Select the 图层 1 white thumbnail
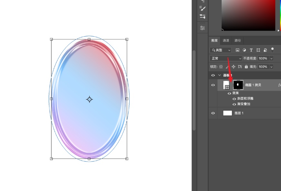This screenshot has width=281, height=191. [227, 113]
